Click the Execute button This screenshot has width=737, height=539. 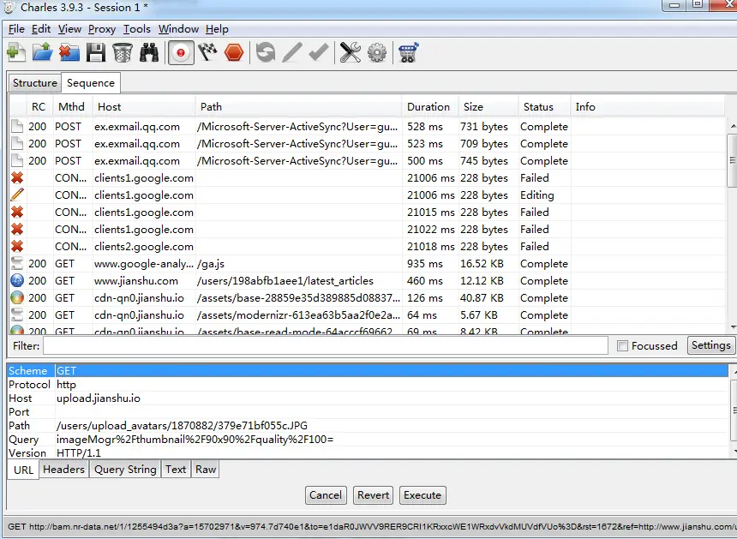[422, 495]
